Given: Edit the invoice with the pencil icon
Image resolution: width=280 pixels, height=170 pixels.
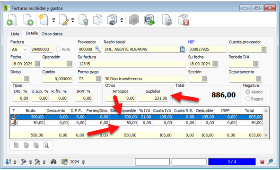Looking at the screenshot, I should point(64,20).
